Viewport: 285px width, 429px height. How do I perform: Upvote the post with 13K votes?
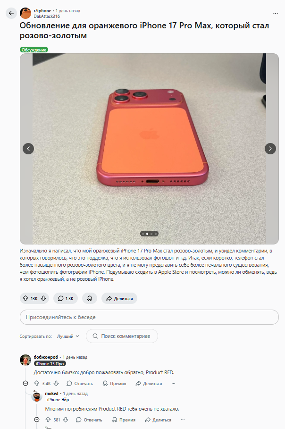[25, 298]
